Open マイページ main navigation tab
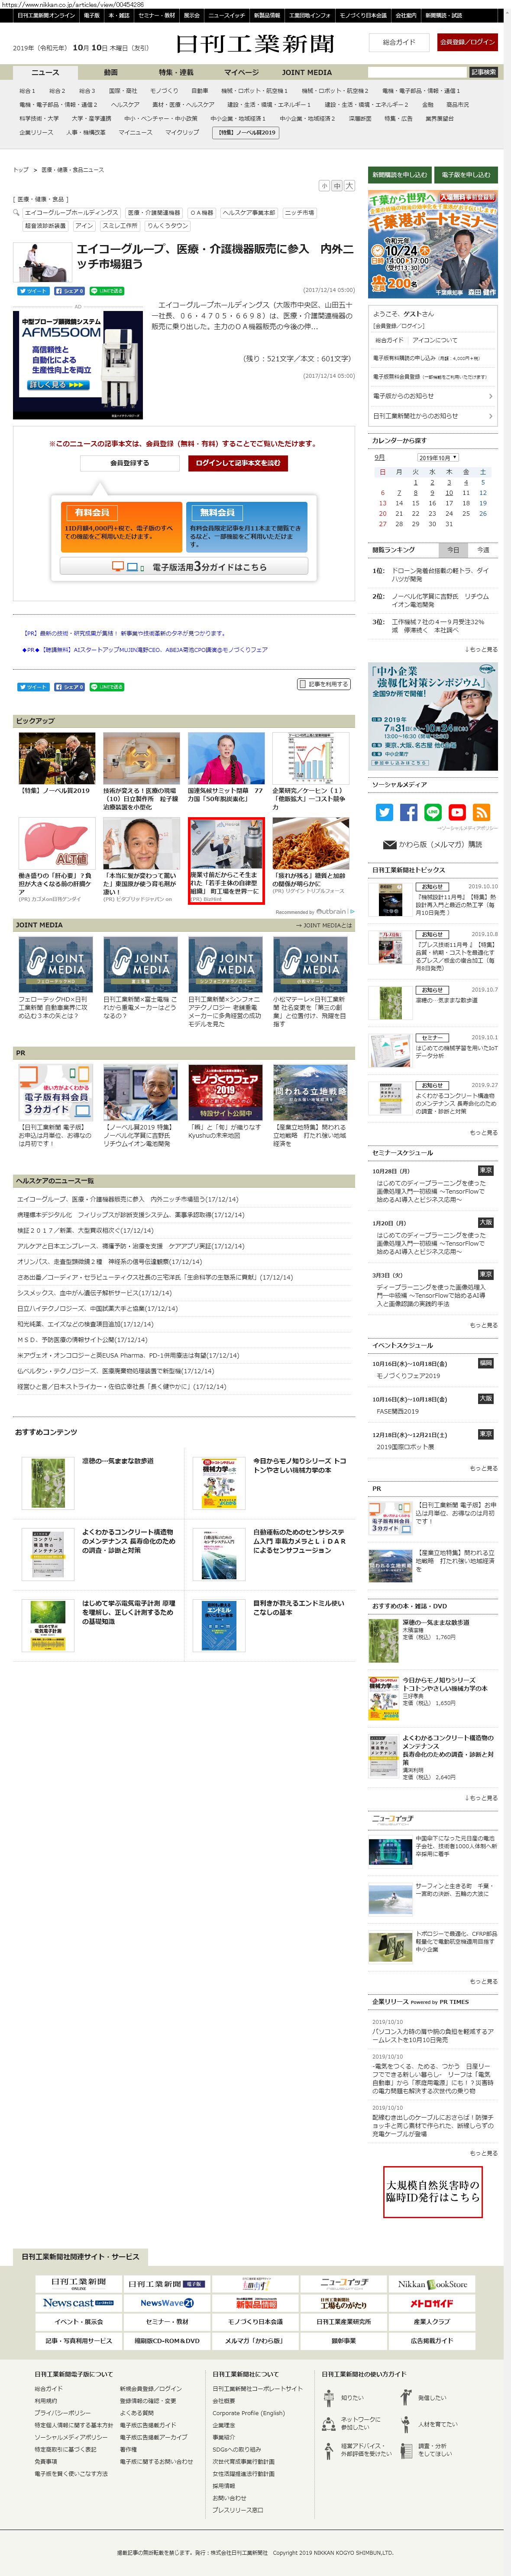Image resolution: width=511 pixels, height=2576 pixels. tap(242, 72)
